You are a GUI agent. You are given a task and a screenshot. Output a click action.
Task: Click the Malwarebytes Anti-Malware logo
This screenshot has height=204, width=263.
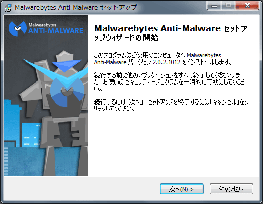click(x=46, y=29)
